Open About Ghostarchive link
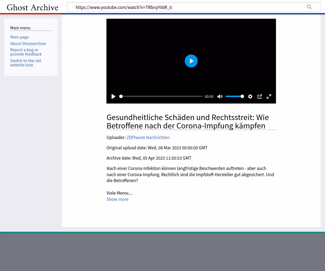 28,43
